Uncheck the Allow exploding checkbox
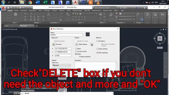 (97, 53)
